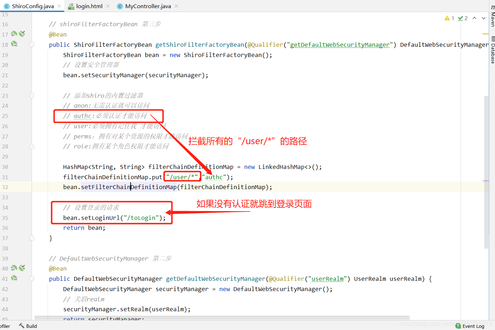Click the purple mark in the error stripe
Viewport: 495px width, 330px height.
(486, 181)
